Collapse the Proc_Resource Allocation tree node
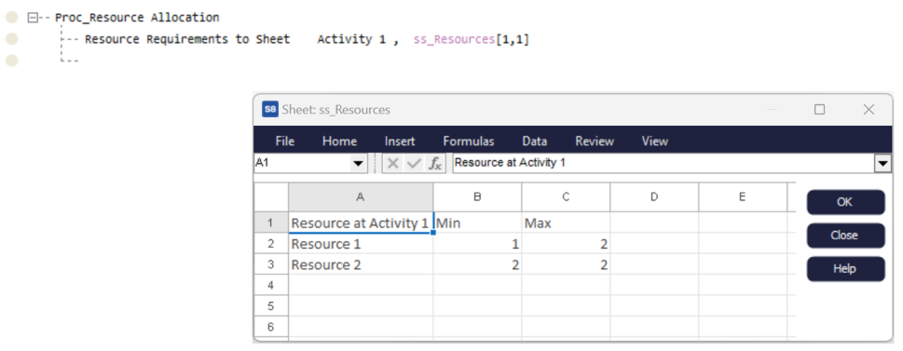903x351 pixels. pos(33,18)
